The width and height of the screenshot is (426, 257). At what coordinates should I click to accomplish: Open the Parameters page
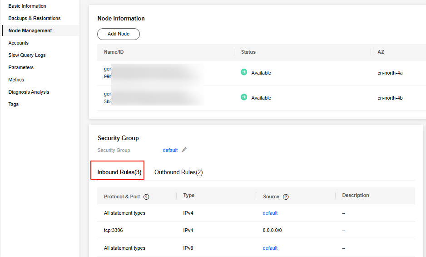pyautogui.click(x=21, y=67)
